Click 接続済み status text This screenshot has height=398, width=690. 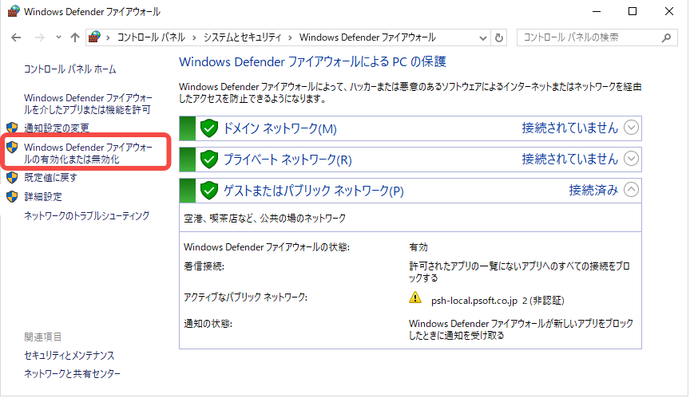593,190
